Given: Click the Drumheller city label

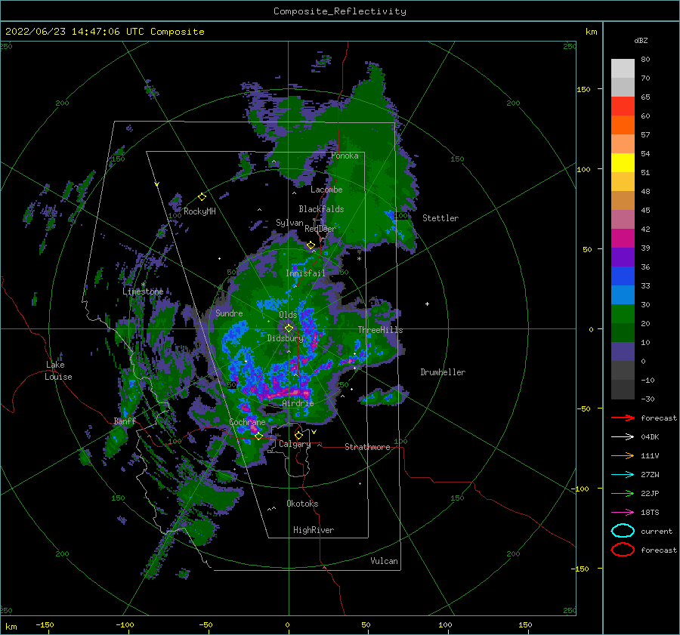Looking at the screenshot, I should click(x=443, y=372).
